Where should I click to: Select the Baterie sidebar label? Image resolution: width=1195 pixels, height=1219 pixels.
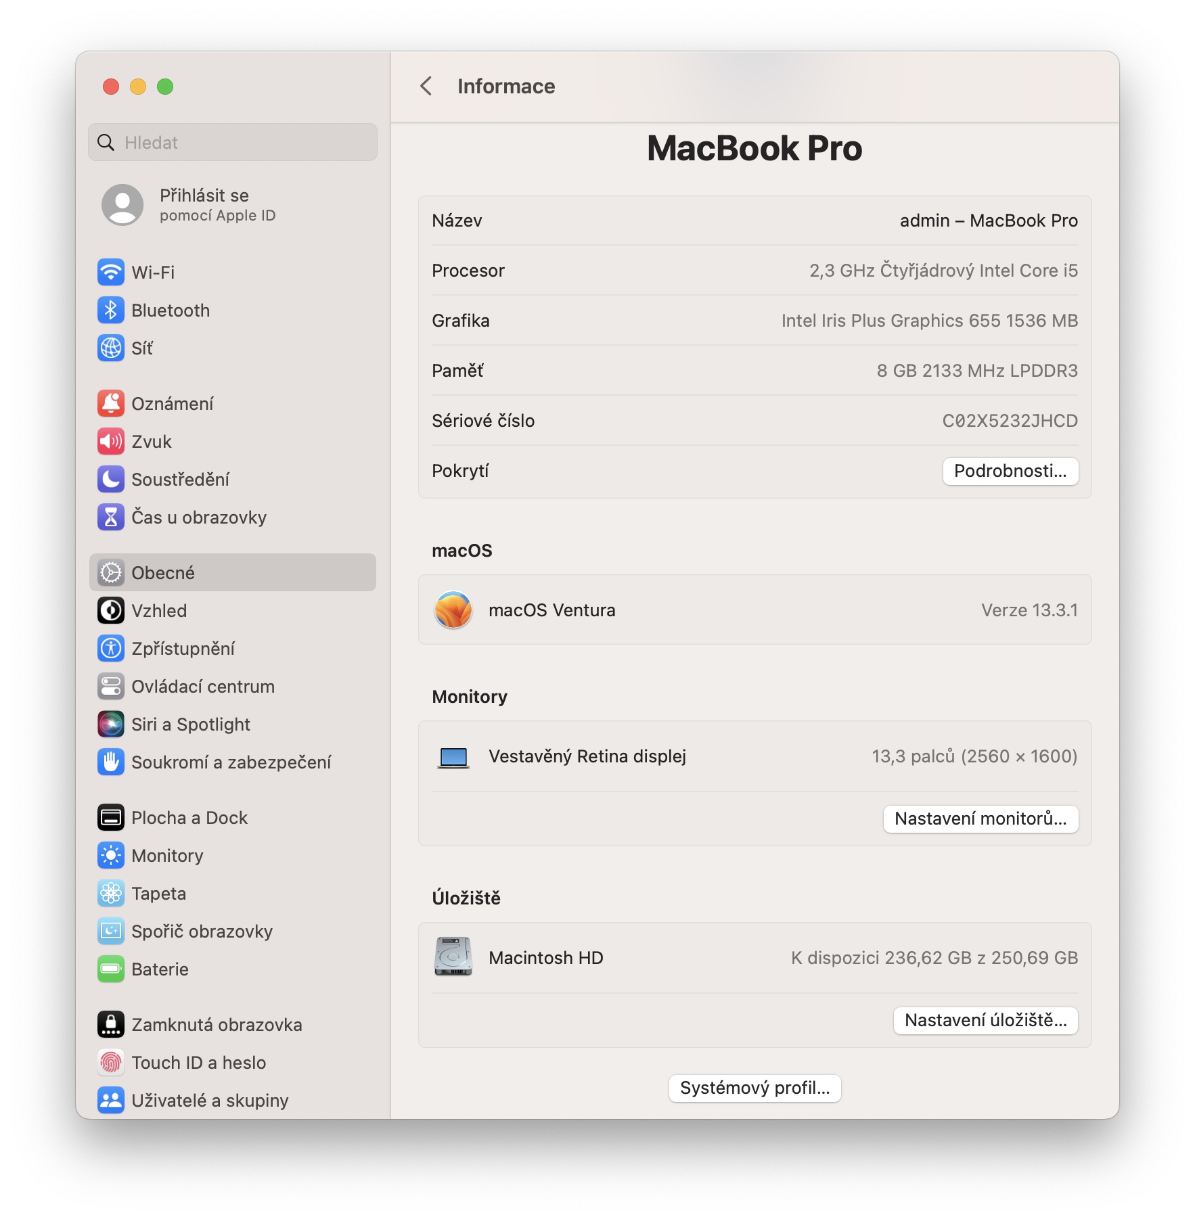160,969
